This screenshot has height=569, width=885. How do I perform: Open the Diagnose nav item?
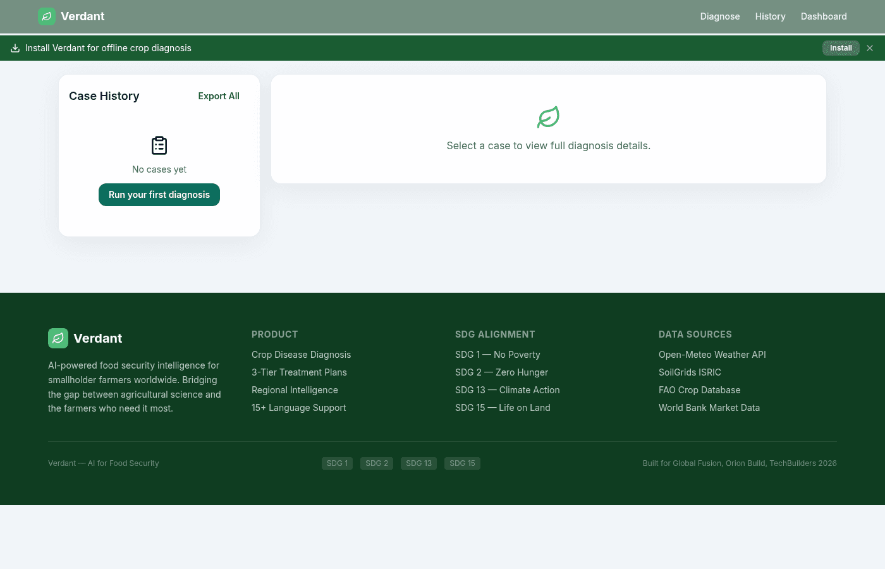click(x=719, y=16)
